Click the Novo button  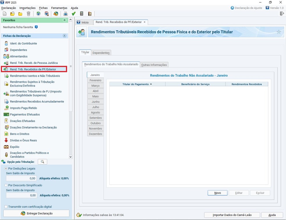217,193
